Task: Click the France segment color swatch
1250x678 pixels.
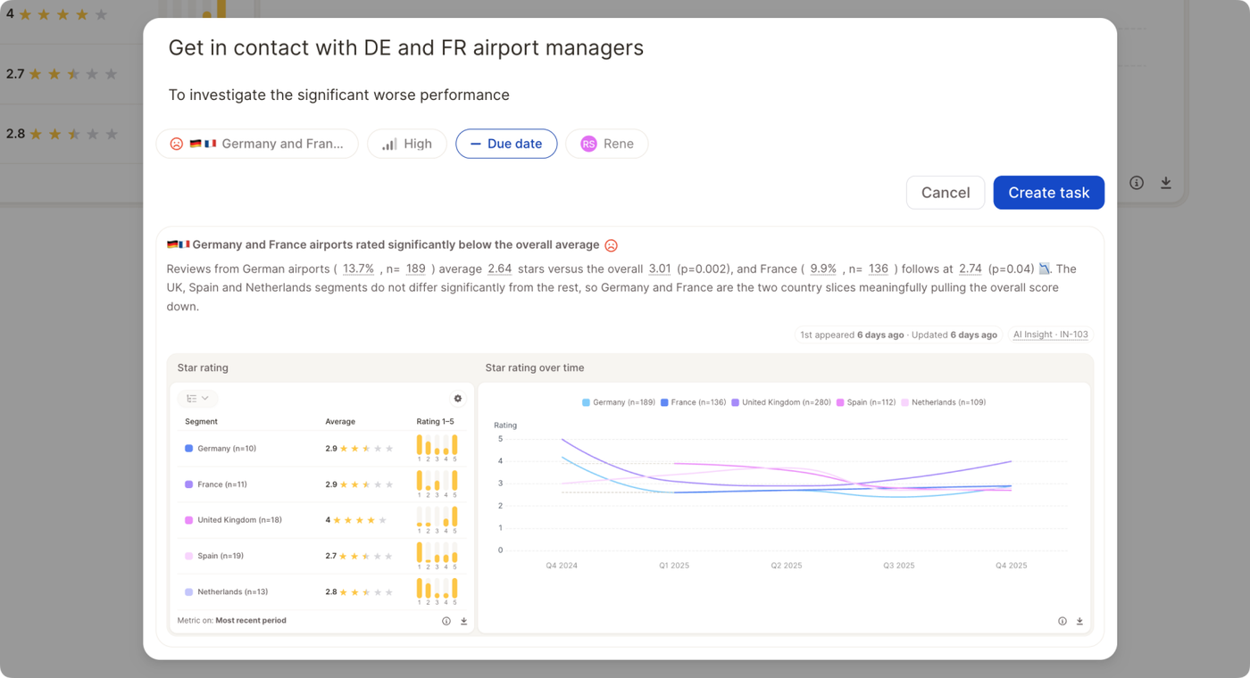Action: pos(188,484)
